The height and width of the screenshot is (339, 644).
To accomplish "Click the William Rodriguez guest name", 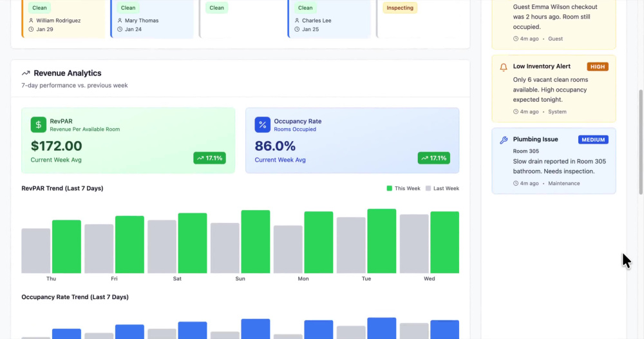I will click(x=59, y=21).
